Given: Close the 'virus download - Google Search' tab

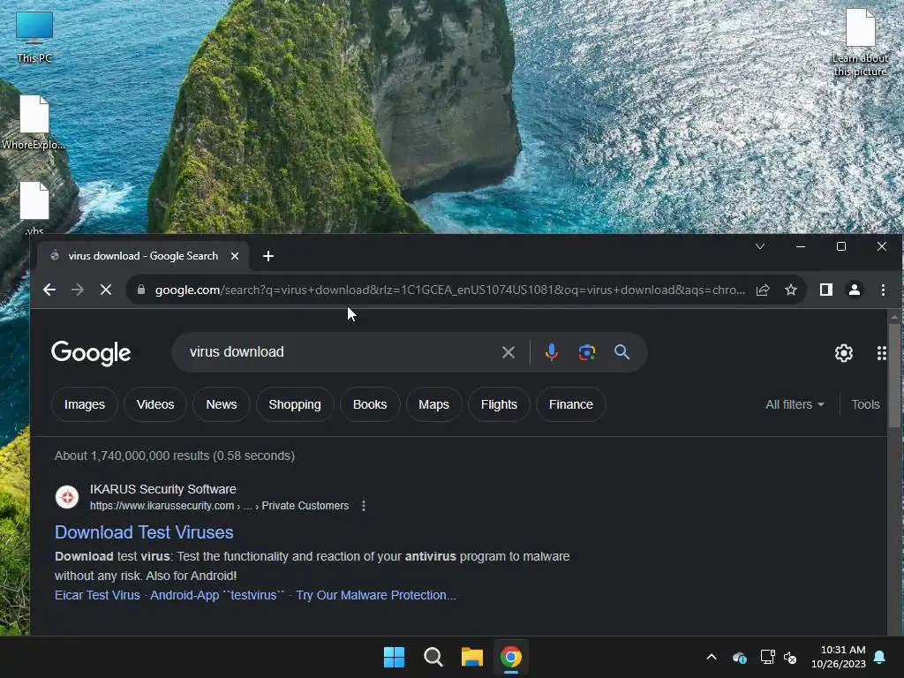Looking at the screenshot, I should tap(235, 256).
